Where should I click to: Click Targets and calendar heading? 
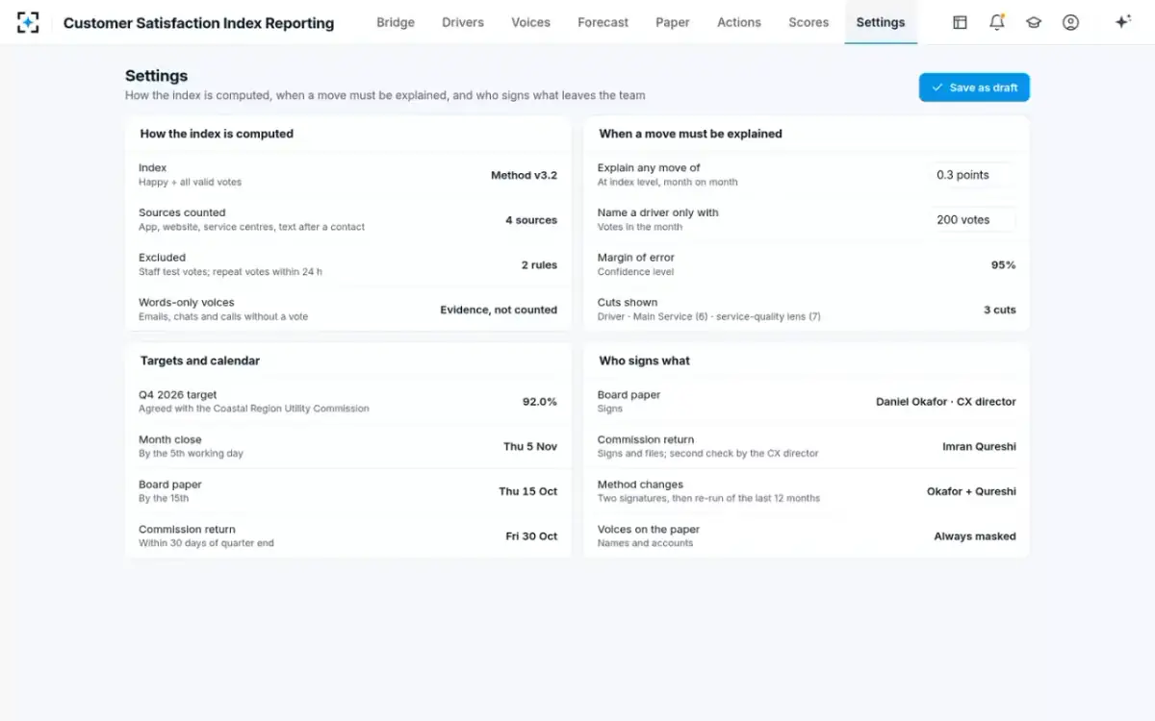[x=200, y=360]
